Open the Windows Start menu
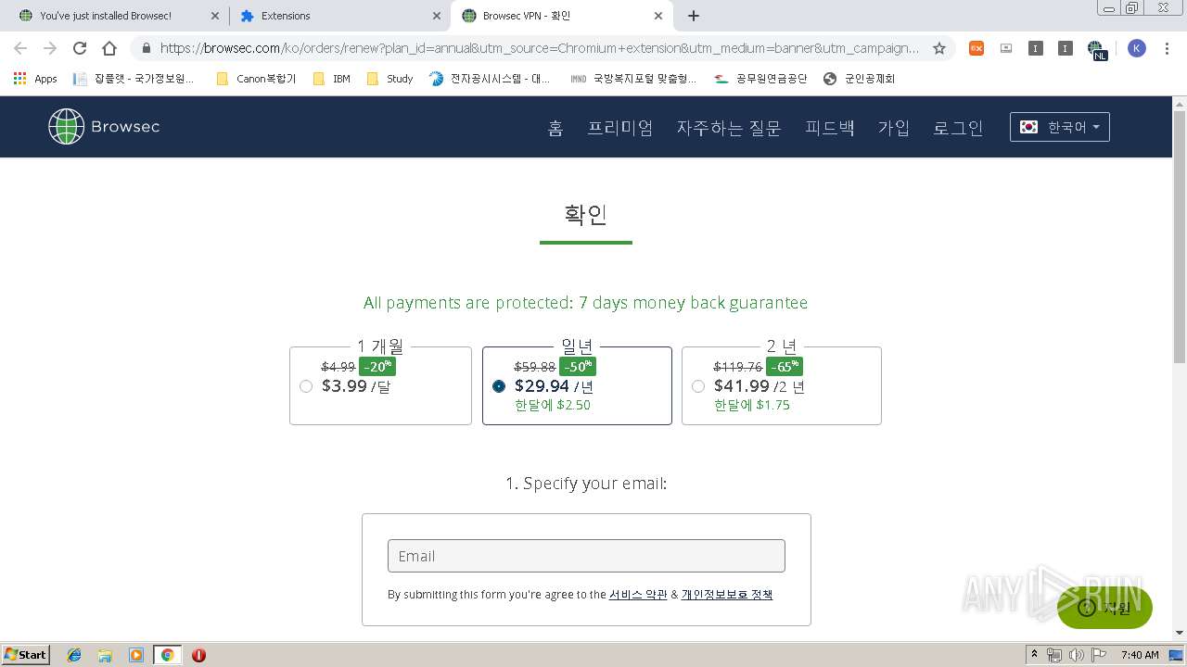This screenshot has width=1187, height=667. tap(26, 655)
